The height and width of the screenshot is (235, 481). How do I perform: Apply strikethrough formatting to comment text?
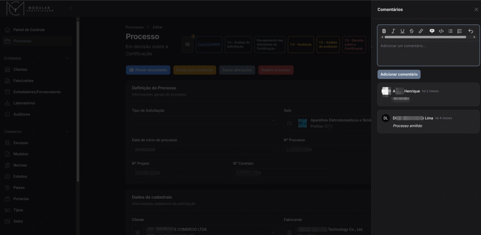(x=411, y=31)
